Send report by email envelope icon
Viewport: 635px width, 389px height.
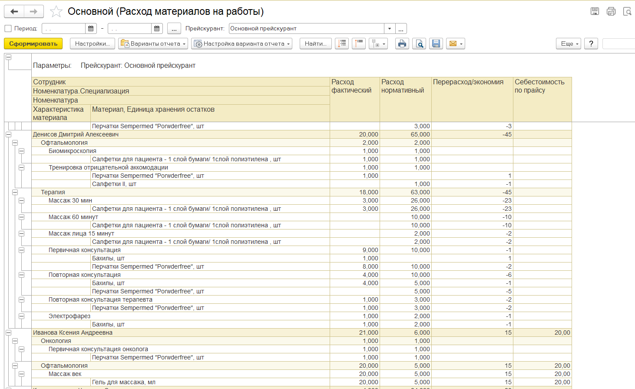click(x=456, y=43)
